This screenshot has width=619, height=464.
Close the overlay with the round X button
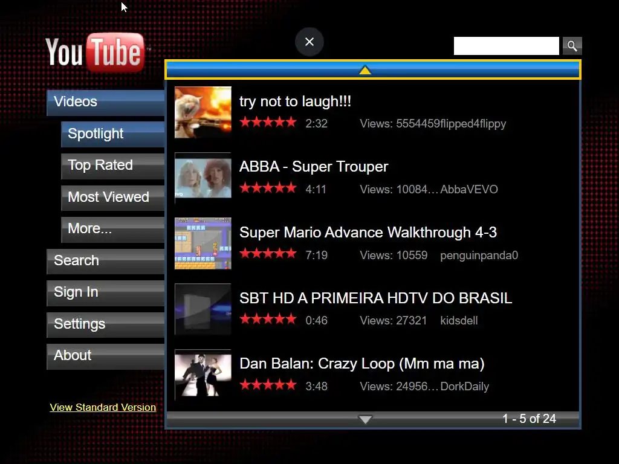[x=309, y=42]
